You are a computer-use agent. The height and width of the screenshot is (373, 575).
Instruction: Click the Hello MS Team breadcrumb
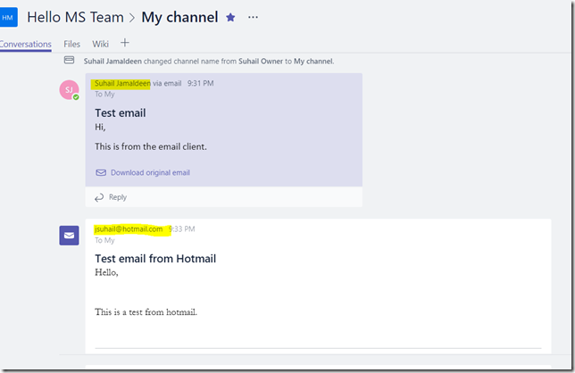[76, 17]
